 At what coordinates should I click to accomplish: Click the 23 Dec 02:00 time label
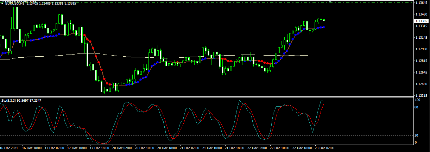325,148
